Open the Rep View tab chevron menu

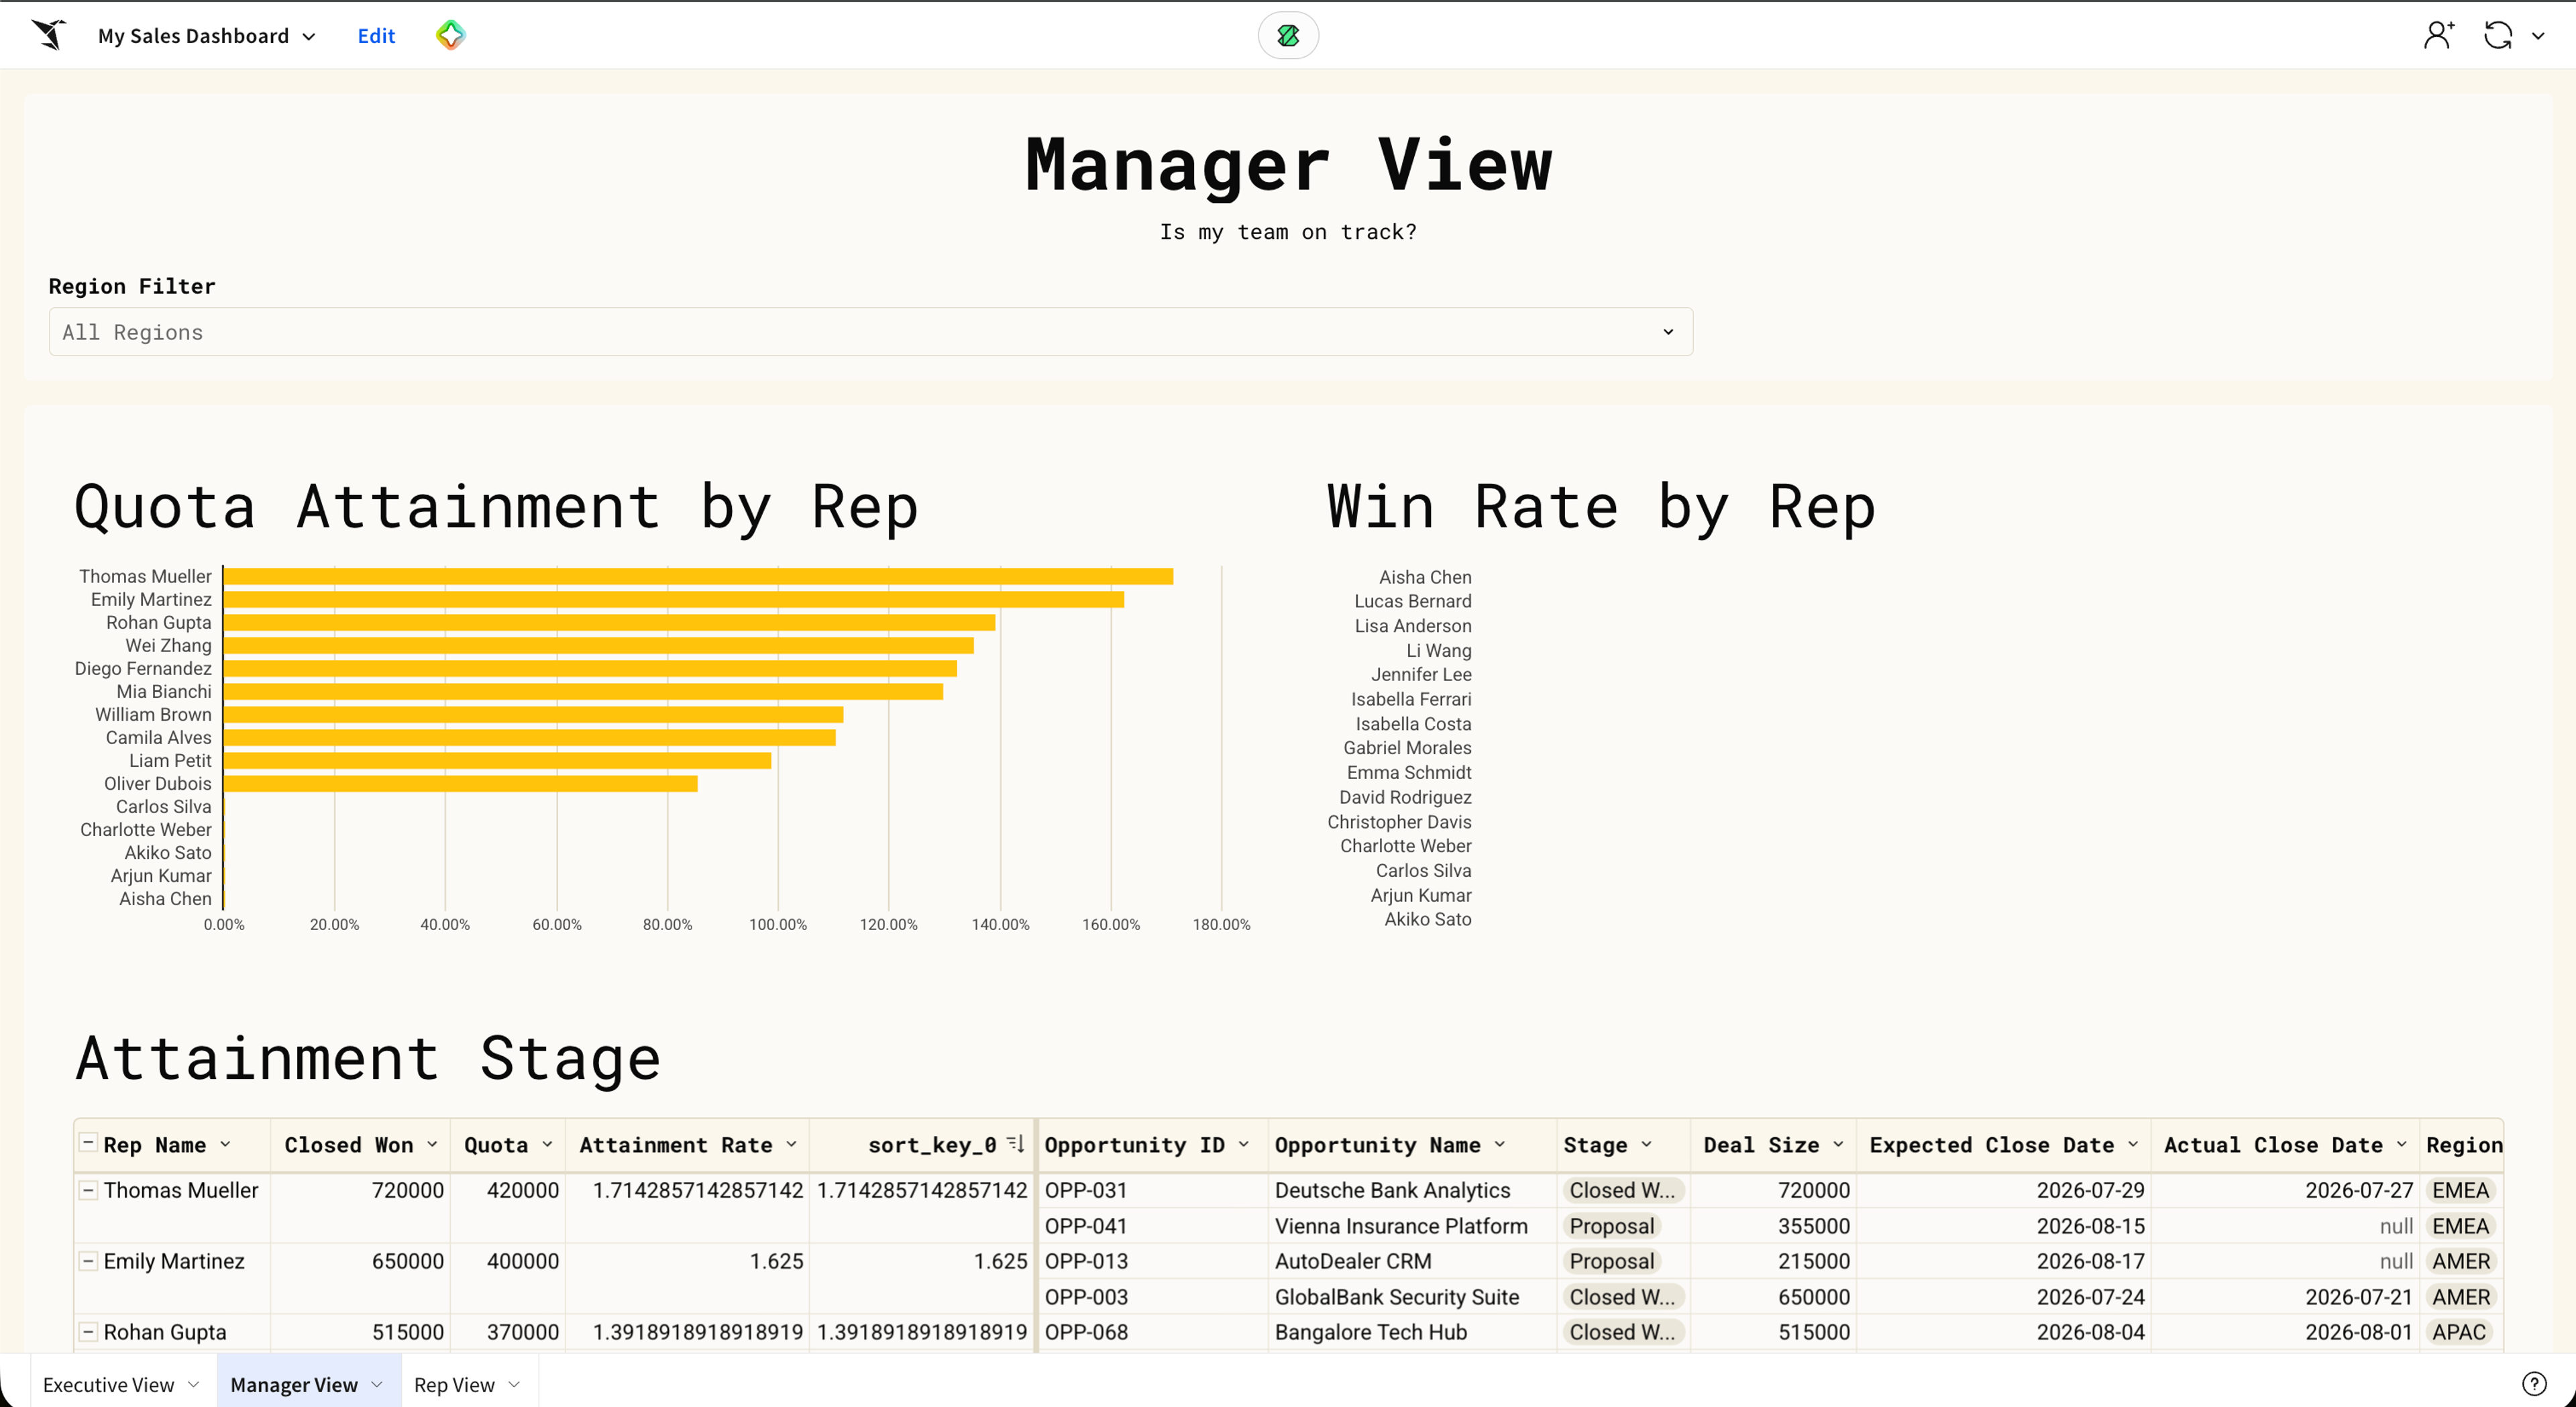point(514,1384)
